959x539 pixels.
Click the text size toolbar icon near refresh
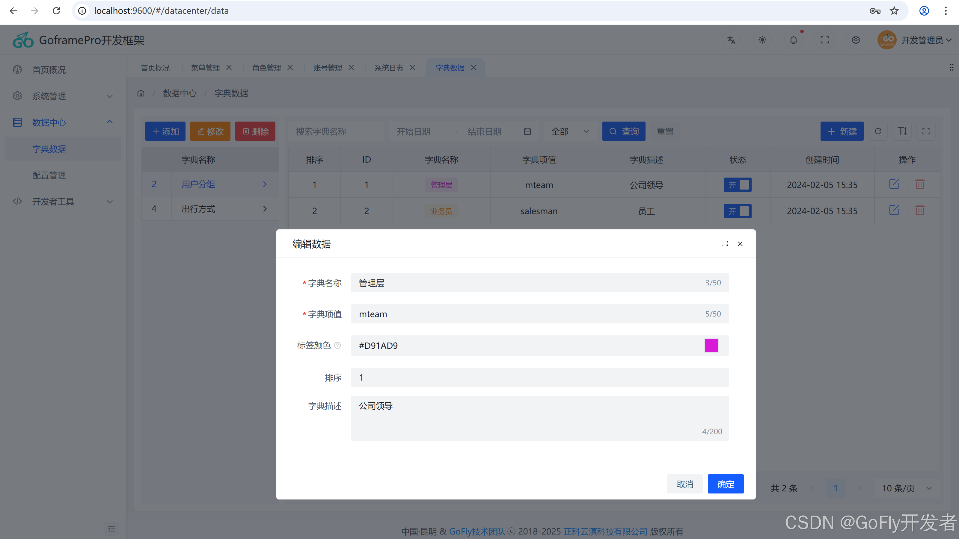coord(902,131)
